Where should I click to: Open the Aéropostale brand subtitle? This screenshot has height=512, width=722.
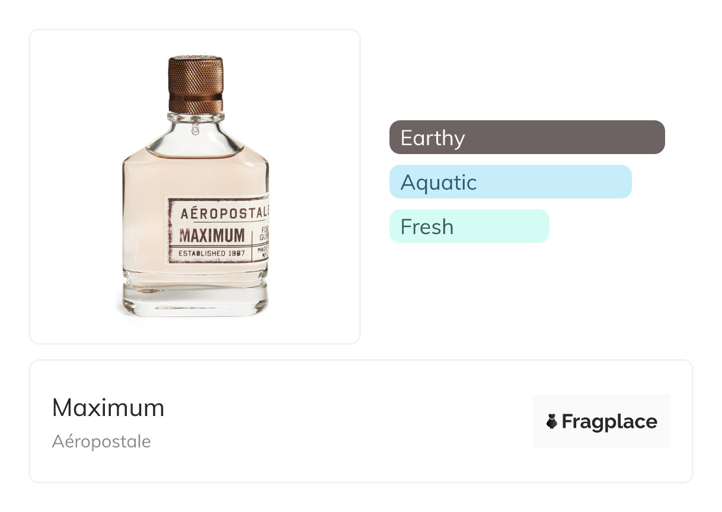(101, 441)
